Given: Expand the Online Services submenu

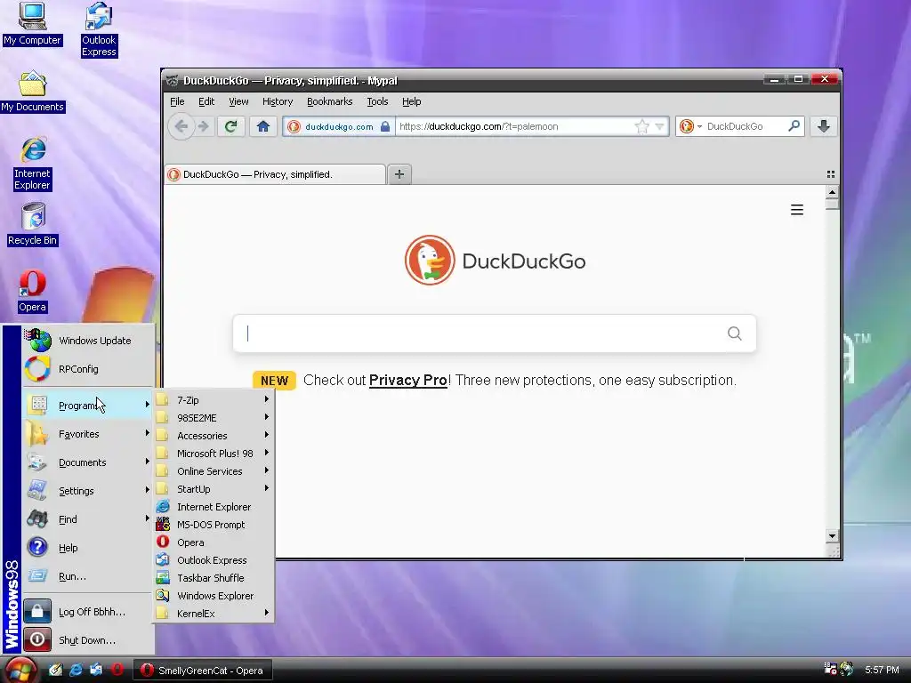Looking at the screenshot, I should pyautogui.click(x=214, y=471).
